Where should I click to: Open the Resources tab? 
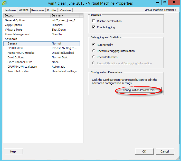(x=38, y=10)
